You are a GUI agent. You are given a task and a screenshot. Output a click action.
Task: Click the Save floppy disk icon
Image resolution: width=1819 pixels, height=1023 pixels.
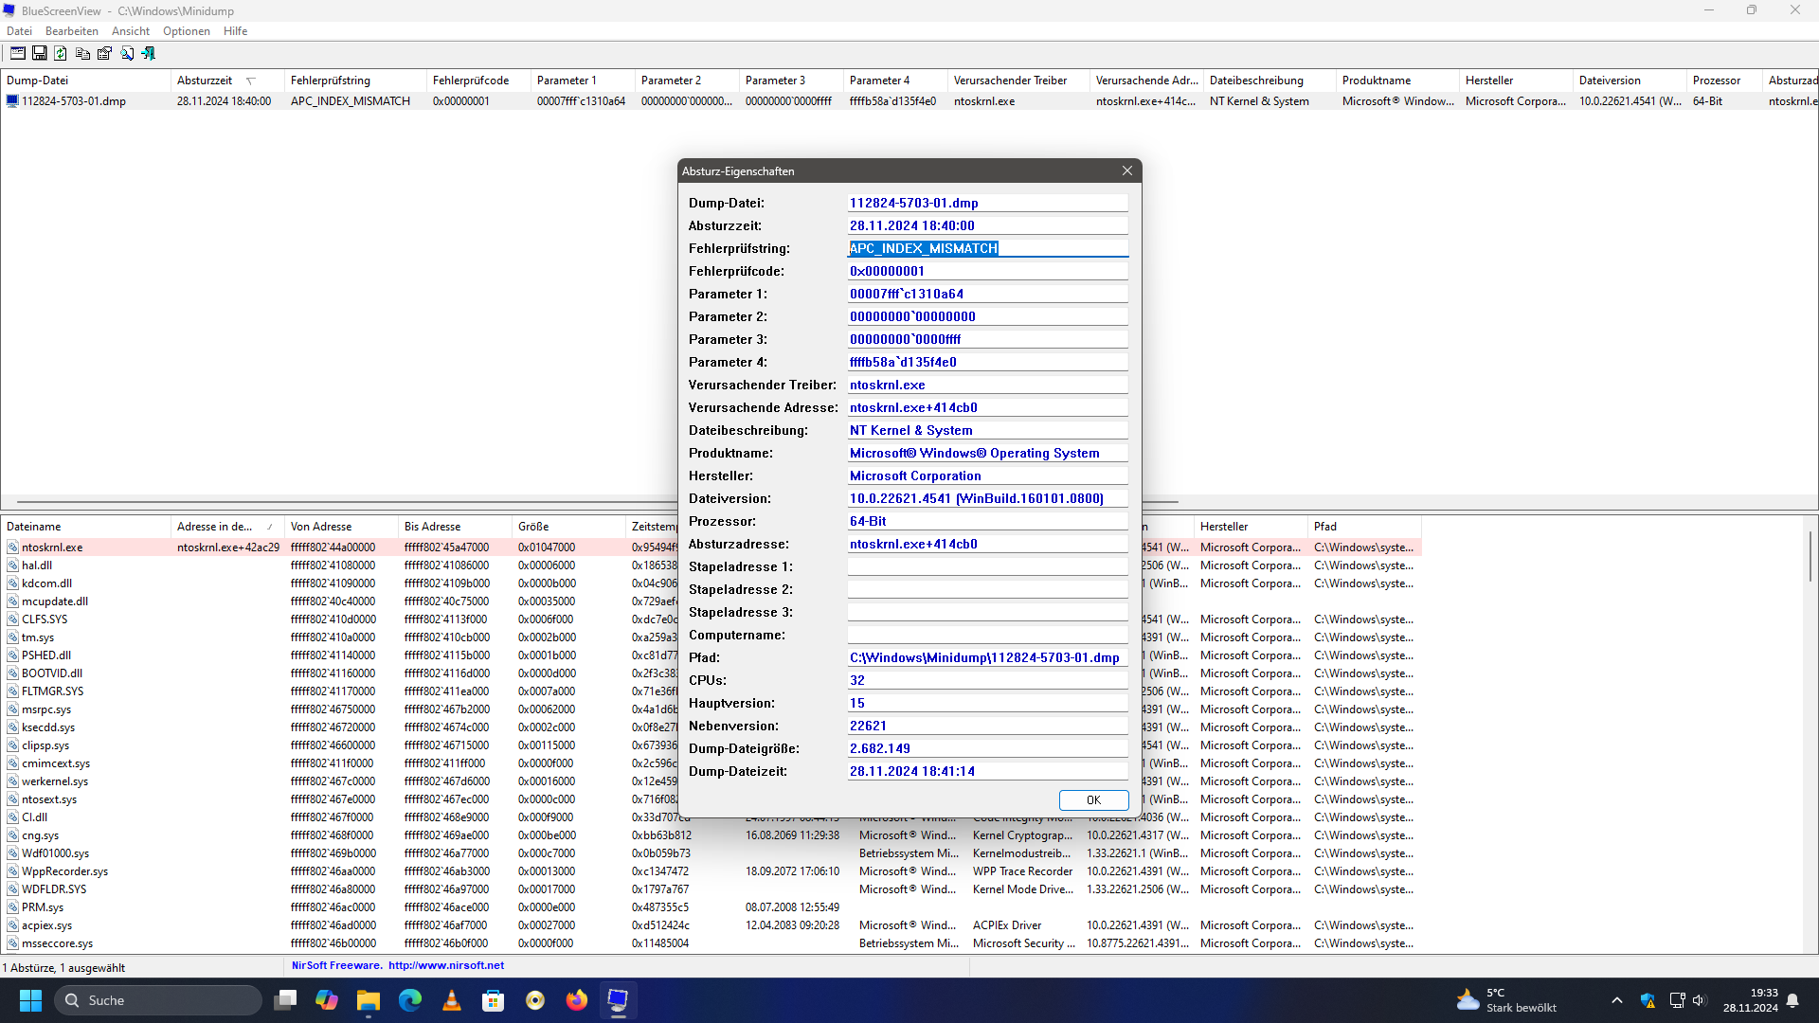[40, 53]
